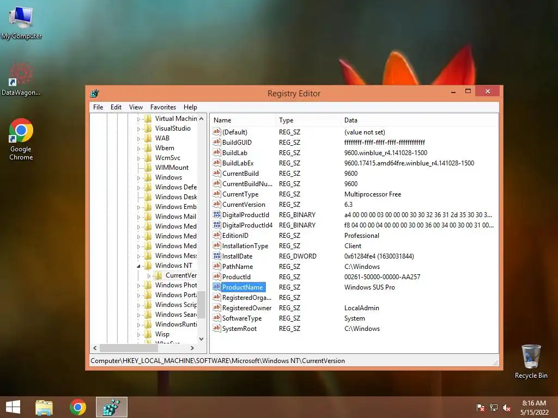This screenshot has height=418, width=558.
Task: Expand the VisualStudio tree node
Action: [x=138, y=128]
